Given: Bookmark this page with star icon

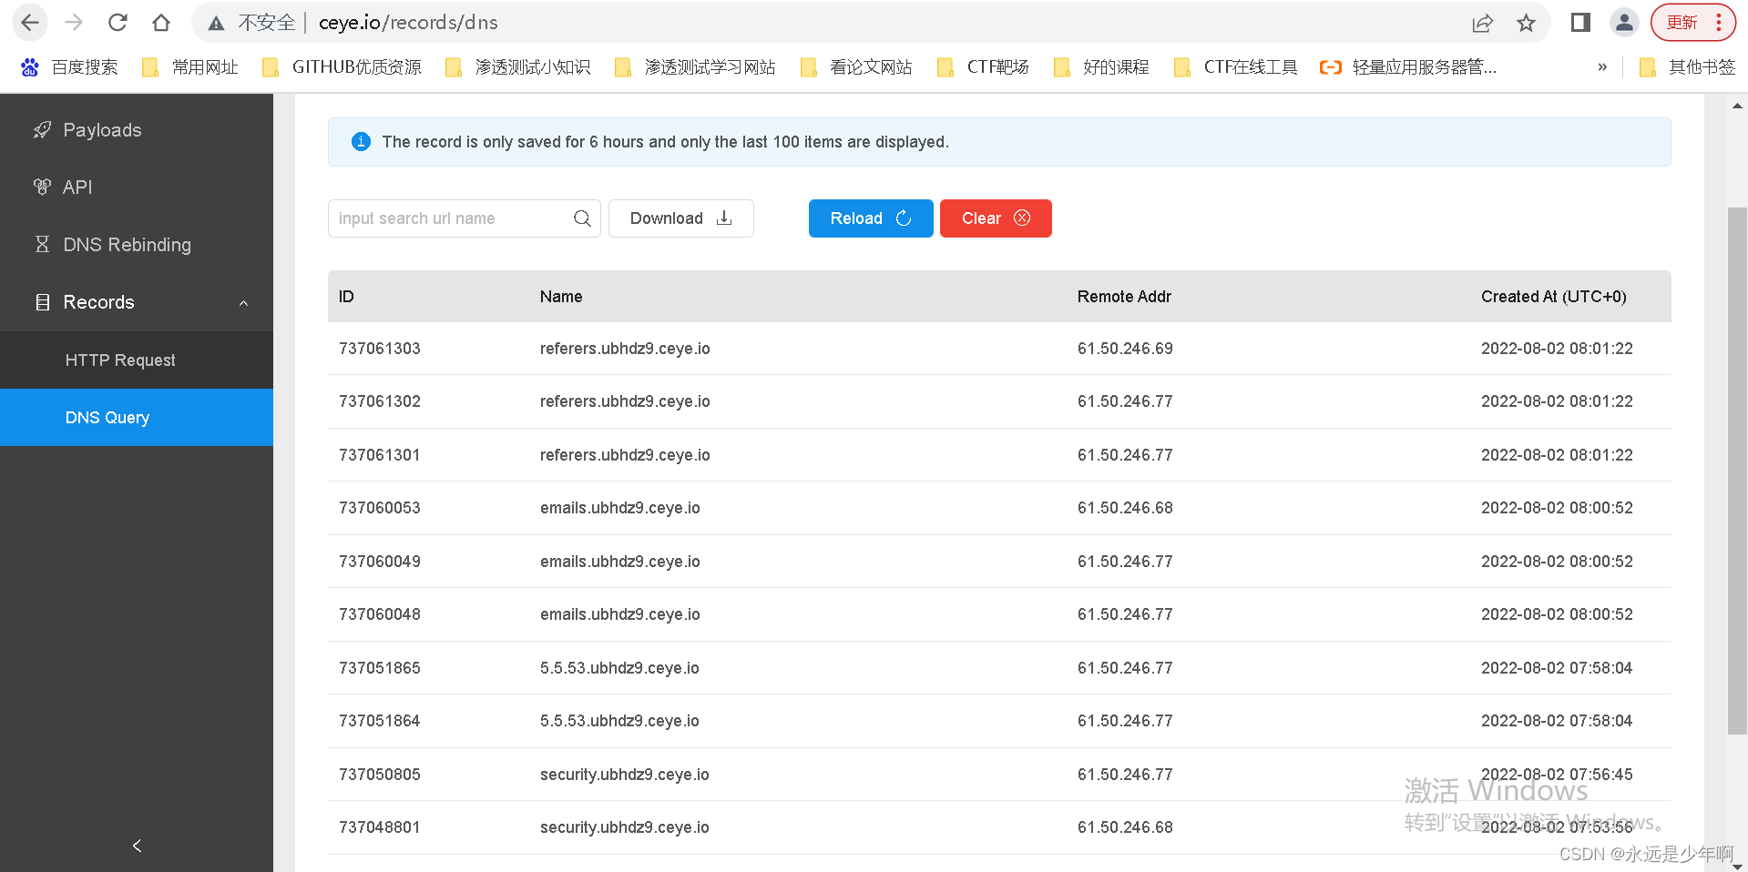Looking at the screenshot, I should click(x=1526, y=23).
